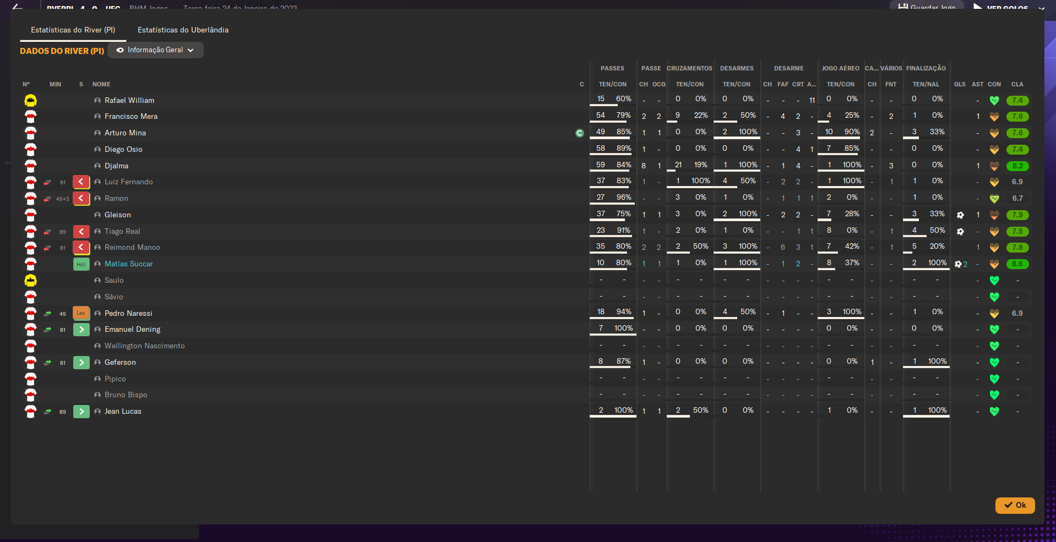Open player Rafael William

129,100
